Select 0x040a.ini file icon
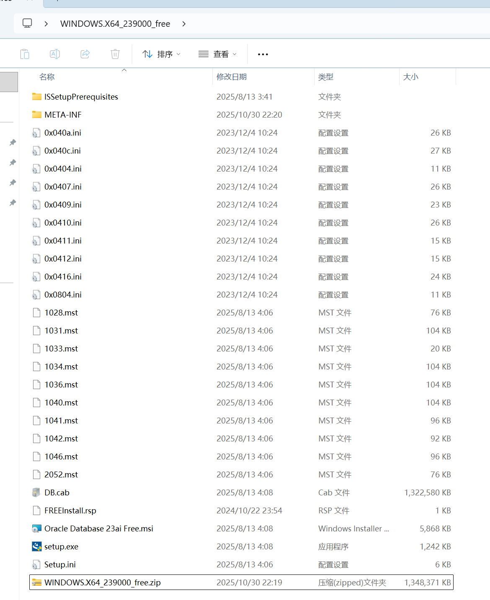This screenshot has height=600, width=490. (36, 133)
